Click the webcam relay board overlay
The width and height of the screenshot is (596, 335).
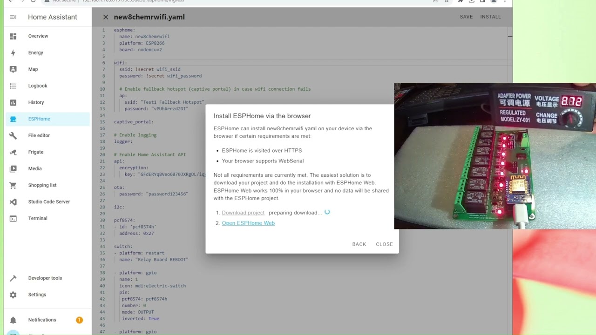[495, 156]
